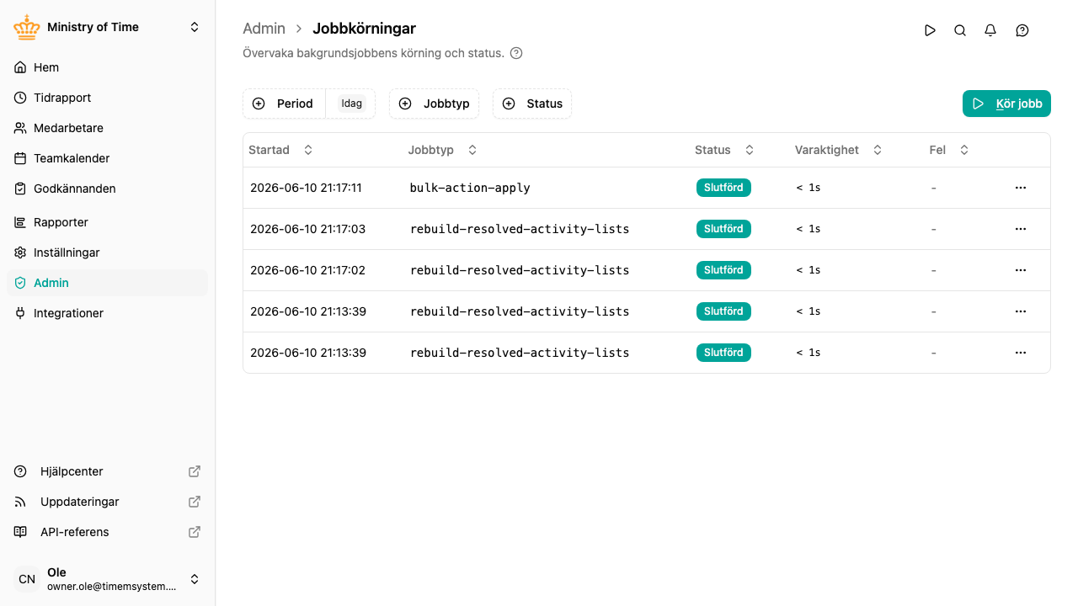Click Slutförd badge in bulk-action-apply row
This screenshot has height=606, width=1078.
point(723,188)
